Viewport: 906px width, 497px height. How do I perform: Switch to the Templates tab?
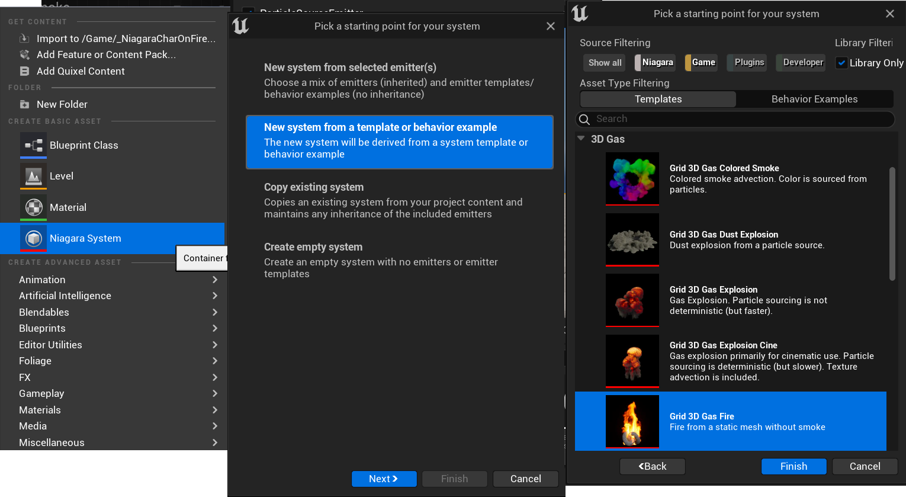coord(658,99)
